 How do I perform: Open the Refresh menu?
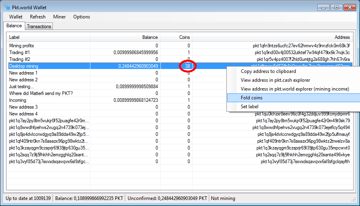click(x=38, y=17)
